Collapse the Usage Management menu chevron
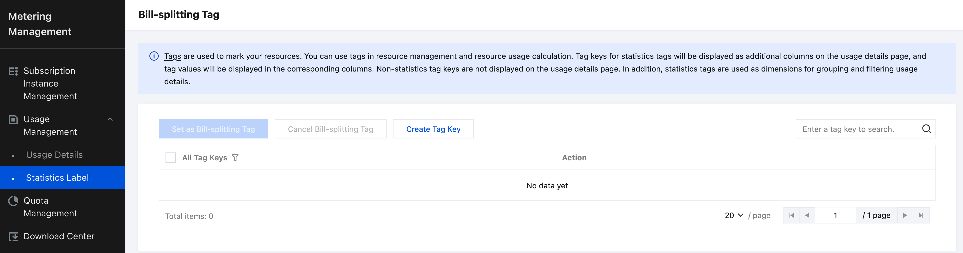 pyautogui.click(x=110, y=119)
